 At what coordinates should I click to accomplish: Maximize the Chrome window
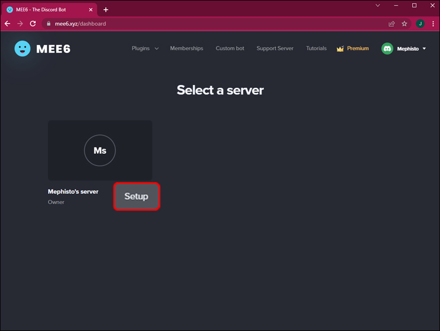(414, 5)
